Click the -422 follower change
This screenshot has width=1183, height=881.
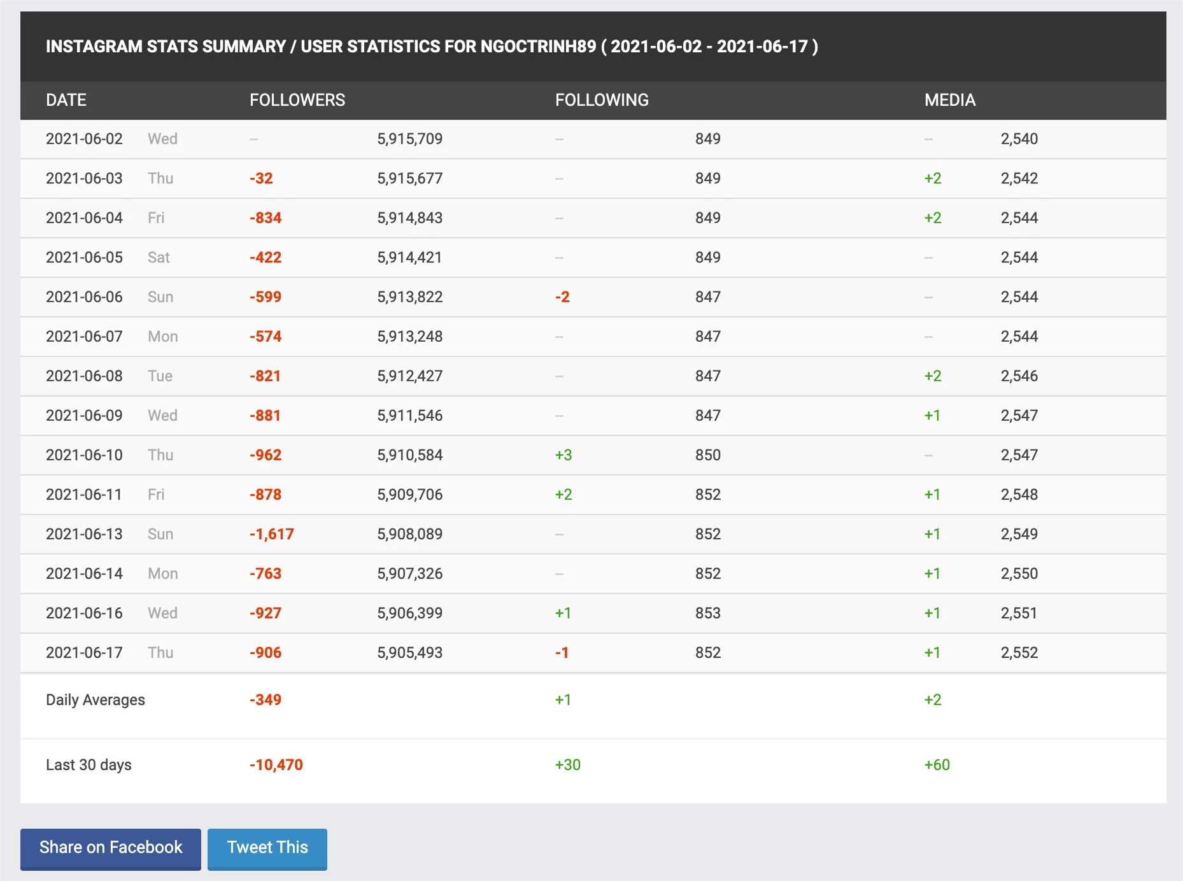(266, 257)
